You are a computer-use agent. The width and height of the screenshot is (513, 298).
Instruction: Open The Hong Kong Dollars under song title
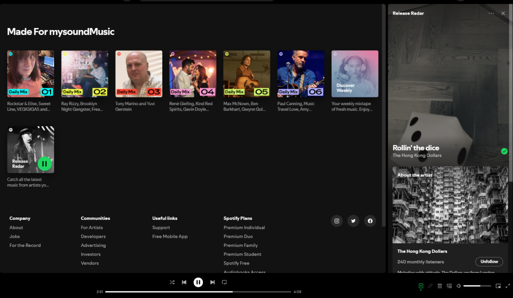coord(417,155)
